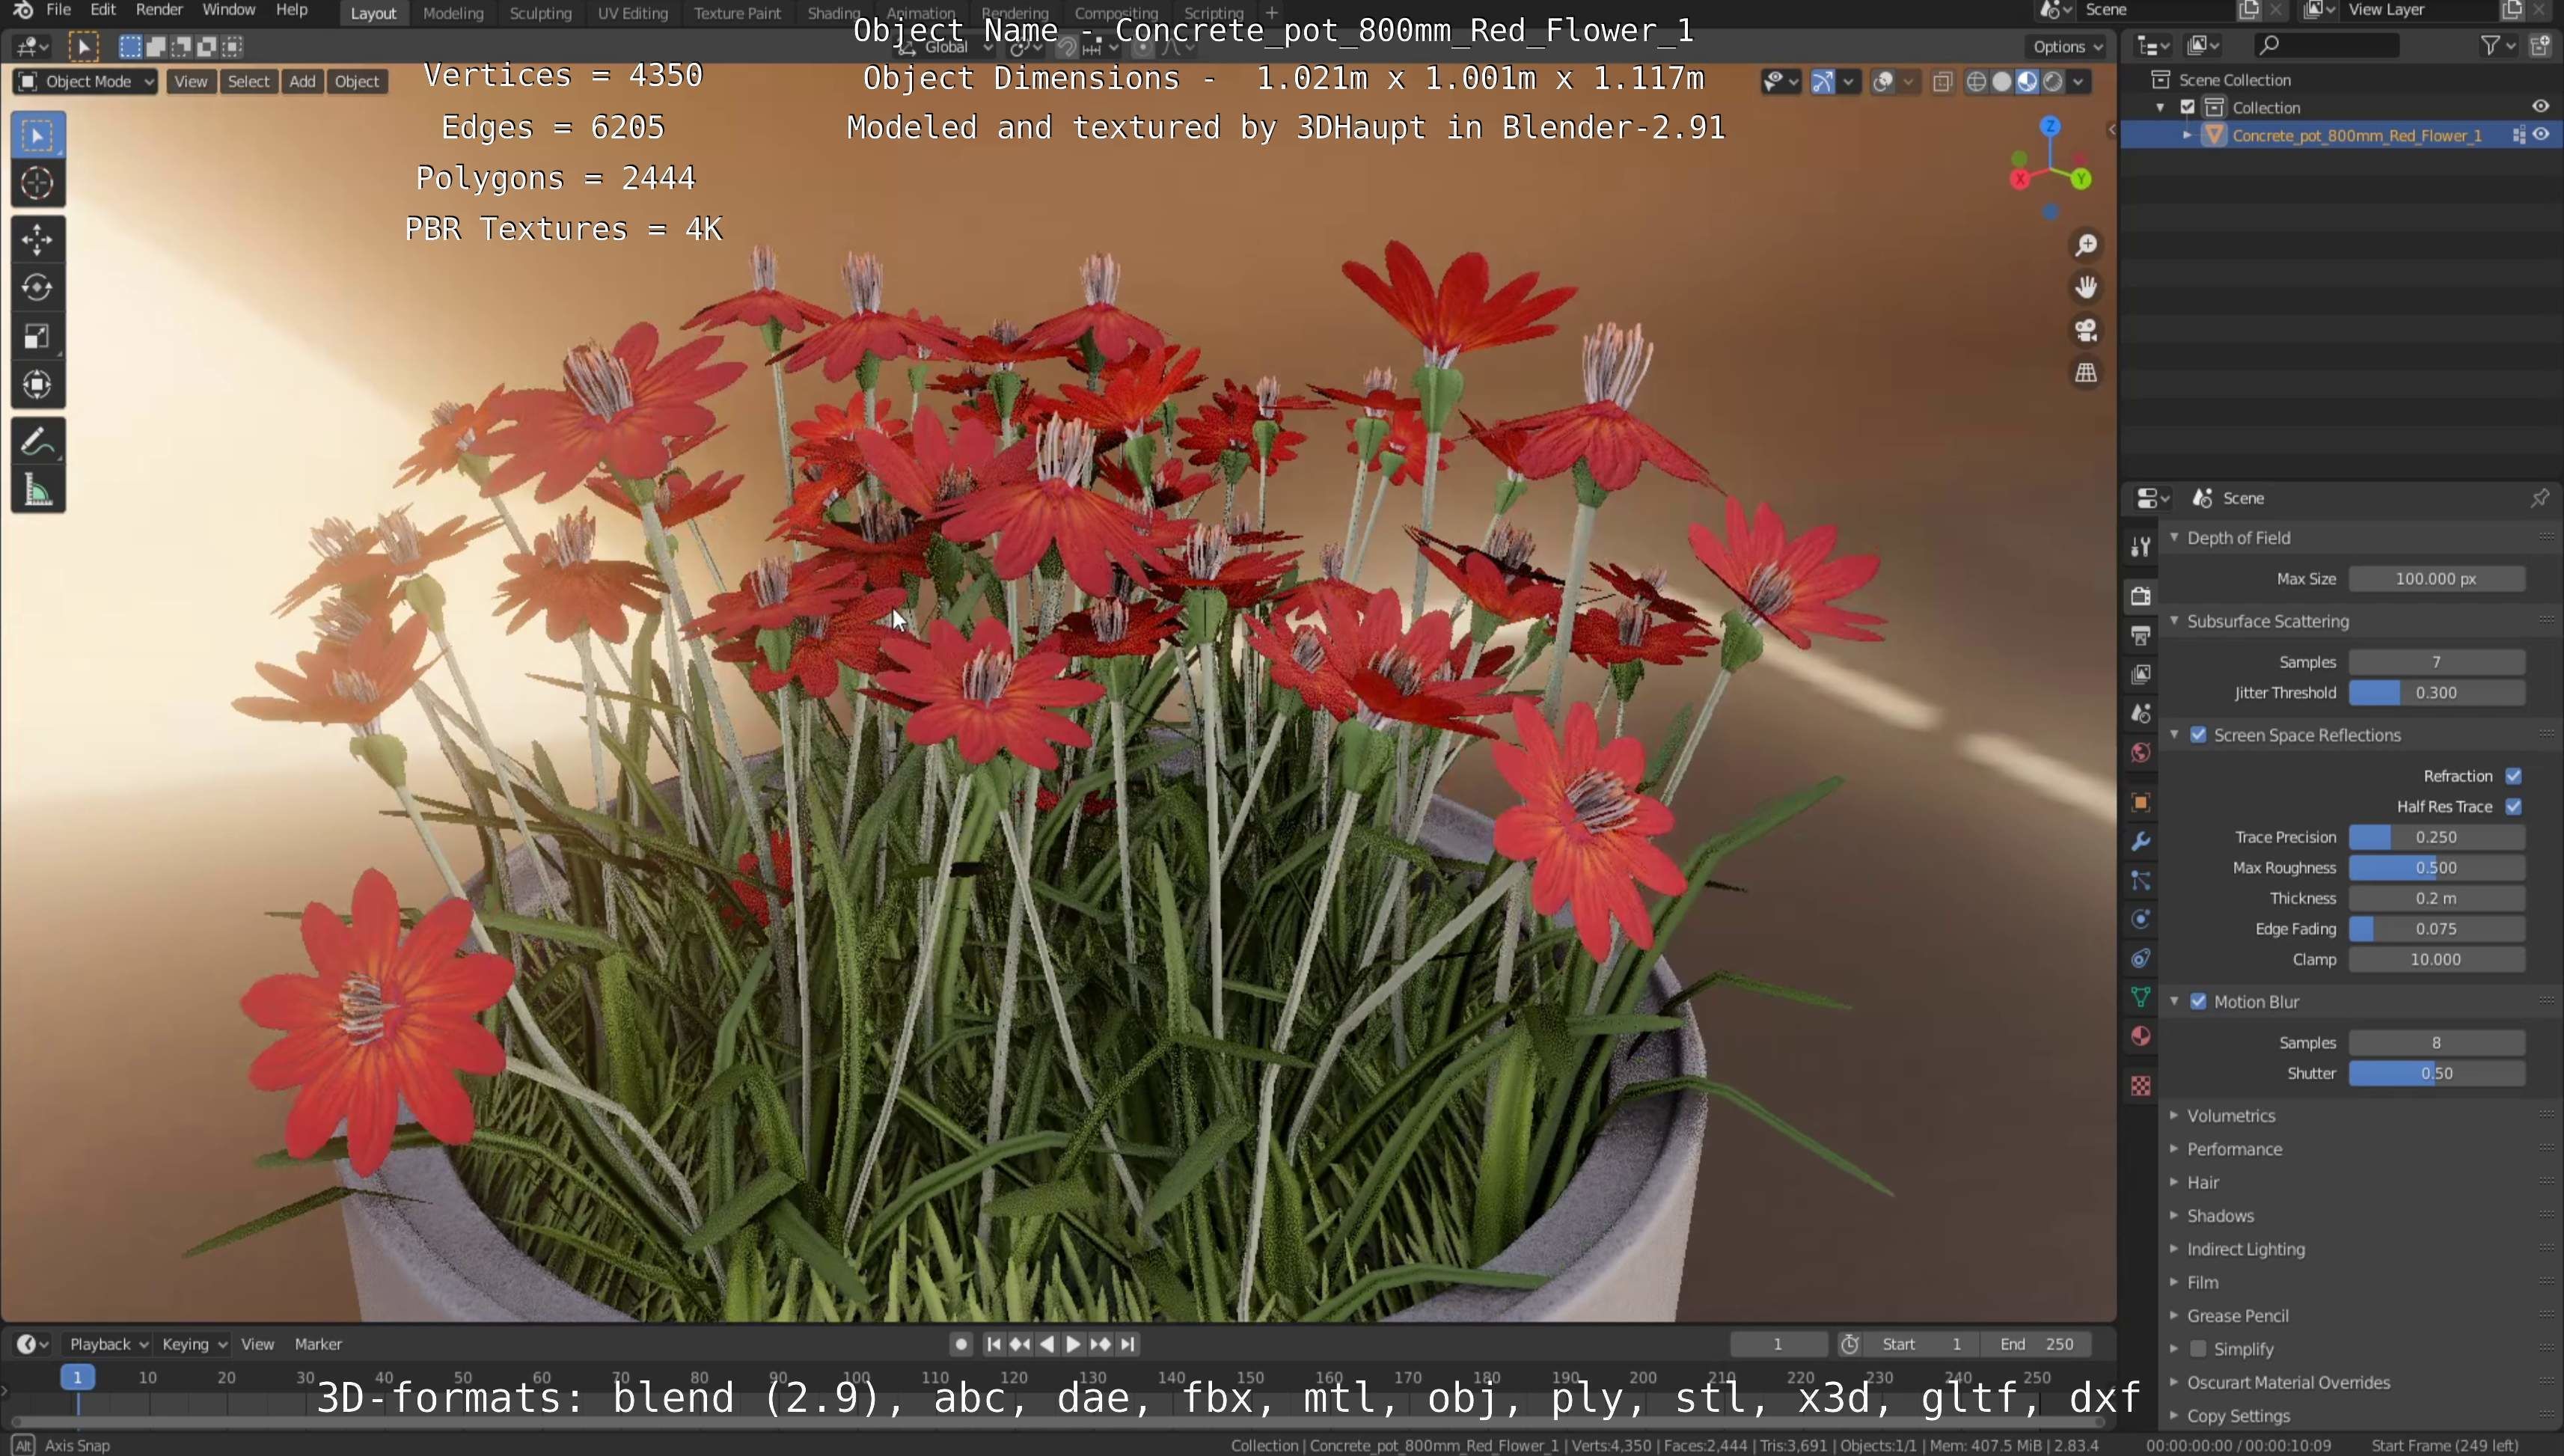Uncheck the Collection exclude checkbox

pyautogui.click(x=2187, y=107)
